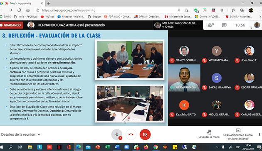Open Edge settings and more menu
262x151 pixels.
260,10
